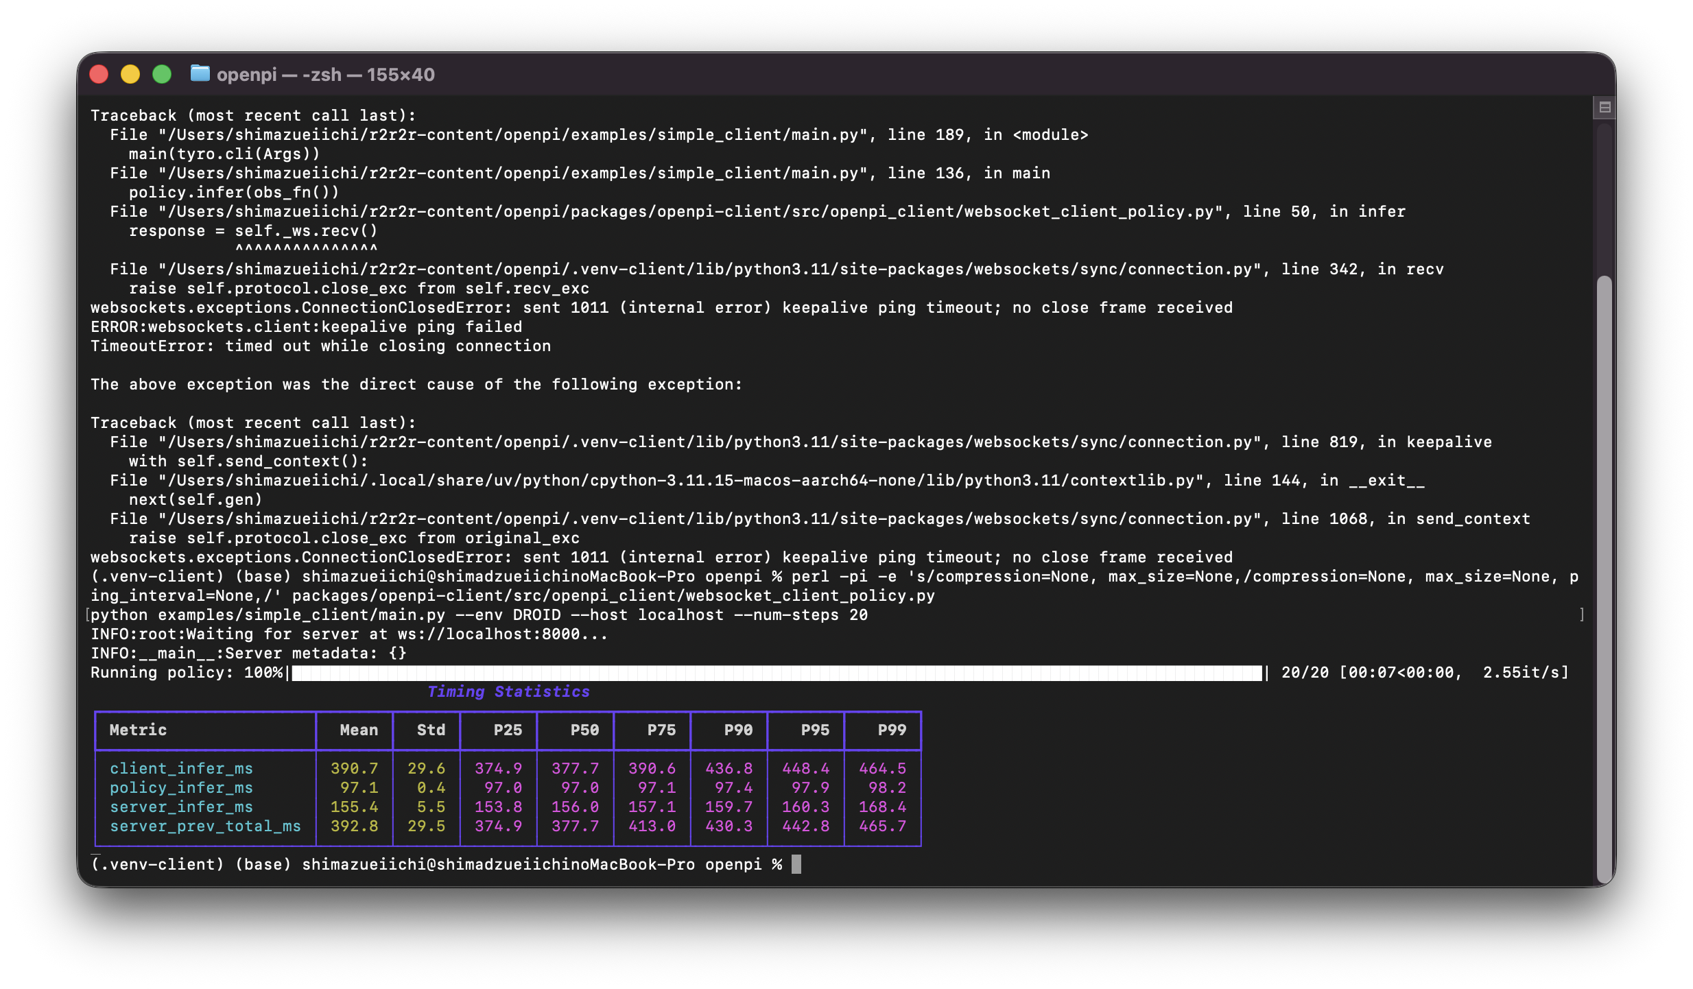Click the '20/20 [00:07<00:00, 2.55it/s]' progress text

(1425, 672)
